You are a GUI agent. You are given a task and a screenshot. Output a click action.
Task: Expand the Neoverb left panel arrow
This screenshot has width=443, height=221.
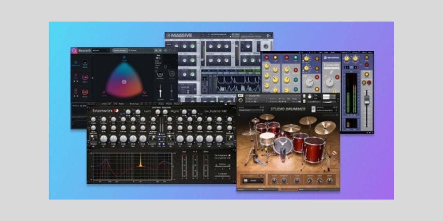[92, 78]
